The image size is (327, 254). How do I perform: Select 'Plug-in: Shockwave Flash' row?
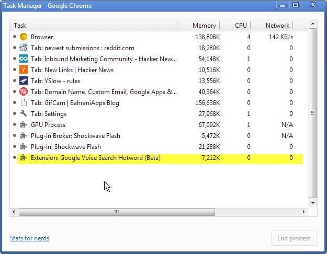pos(160,147)
